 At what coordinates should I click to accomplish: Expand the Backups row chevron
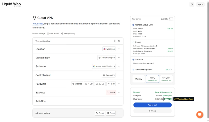coord(119,92)
